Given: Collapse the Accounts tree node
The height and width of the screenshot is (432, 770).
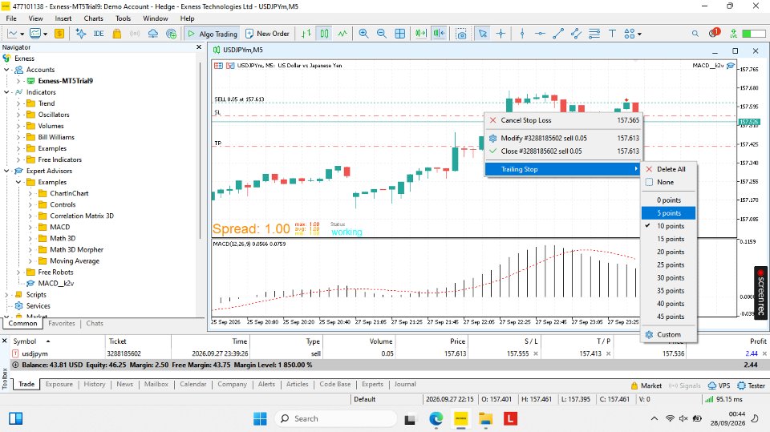Looking at the screenshot, I should pyautogui.click(x=6, y=70).
